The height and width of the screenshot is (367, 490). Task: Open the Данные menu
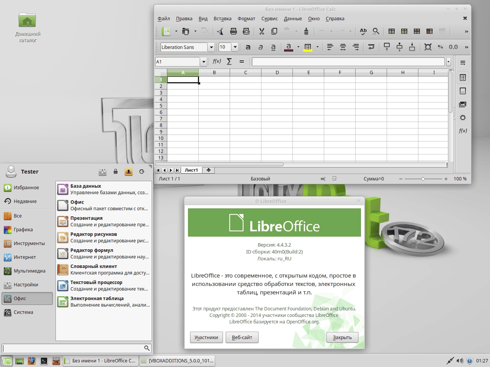(293, 18)
